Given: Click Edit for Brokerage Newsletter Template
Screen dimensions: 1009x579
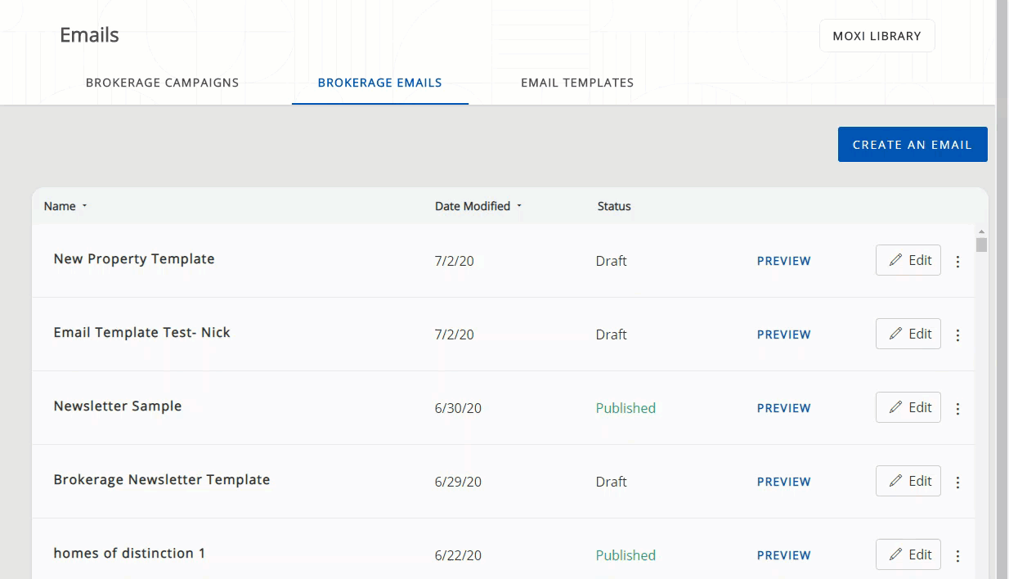Looking at the screenshot, I should 908,481.
